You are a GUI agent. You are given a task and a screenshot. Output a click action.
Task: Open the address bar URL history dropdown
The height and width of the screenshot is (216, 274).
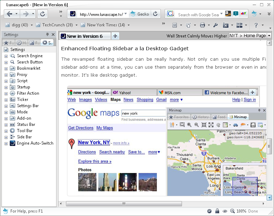point(126,14)
